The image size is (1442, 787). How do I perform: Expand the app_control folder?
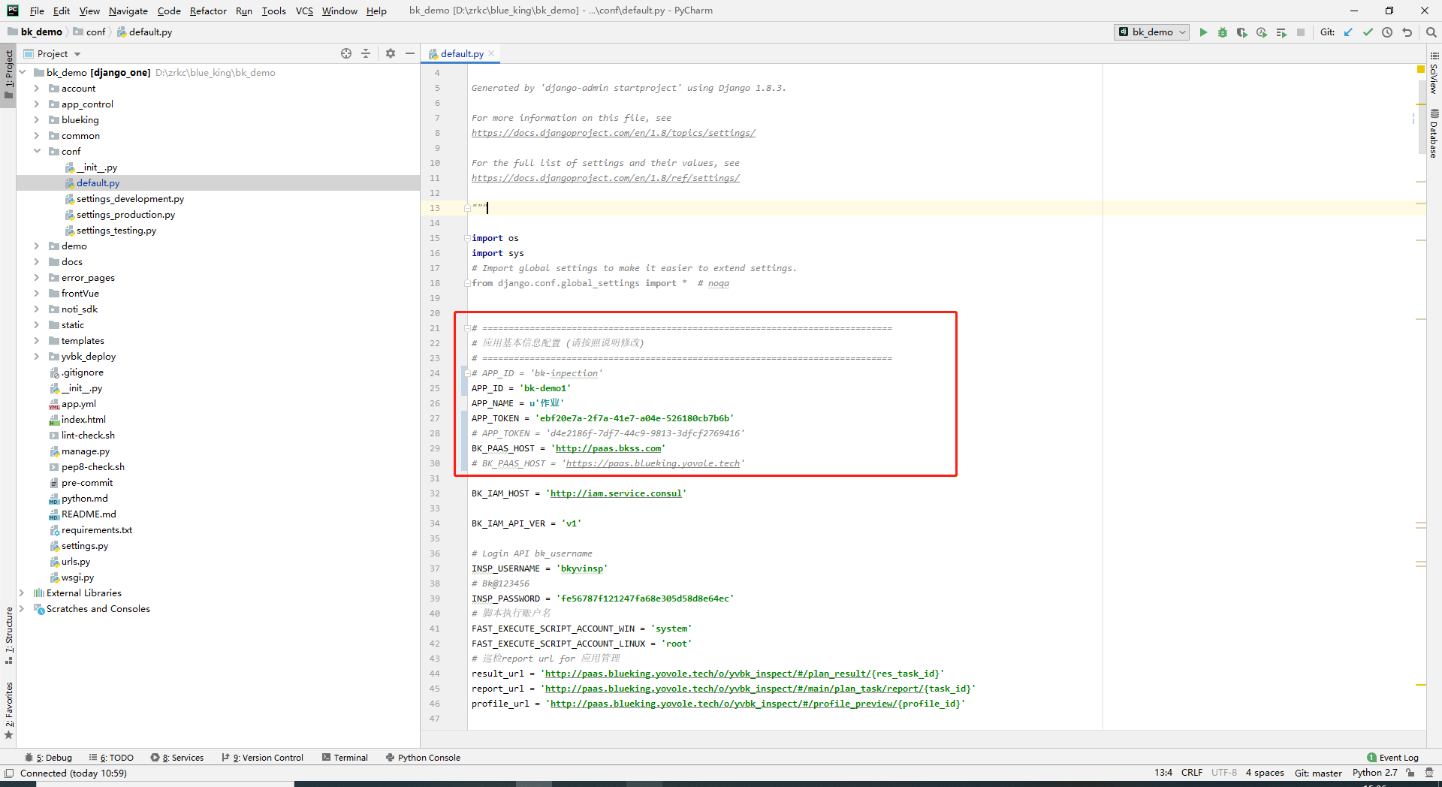[x=37, y=104]
